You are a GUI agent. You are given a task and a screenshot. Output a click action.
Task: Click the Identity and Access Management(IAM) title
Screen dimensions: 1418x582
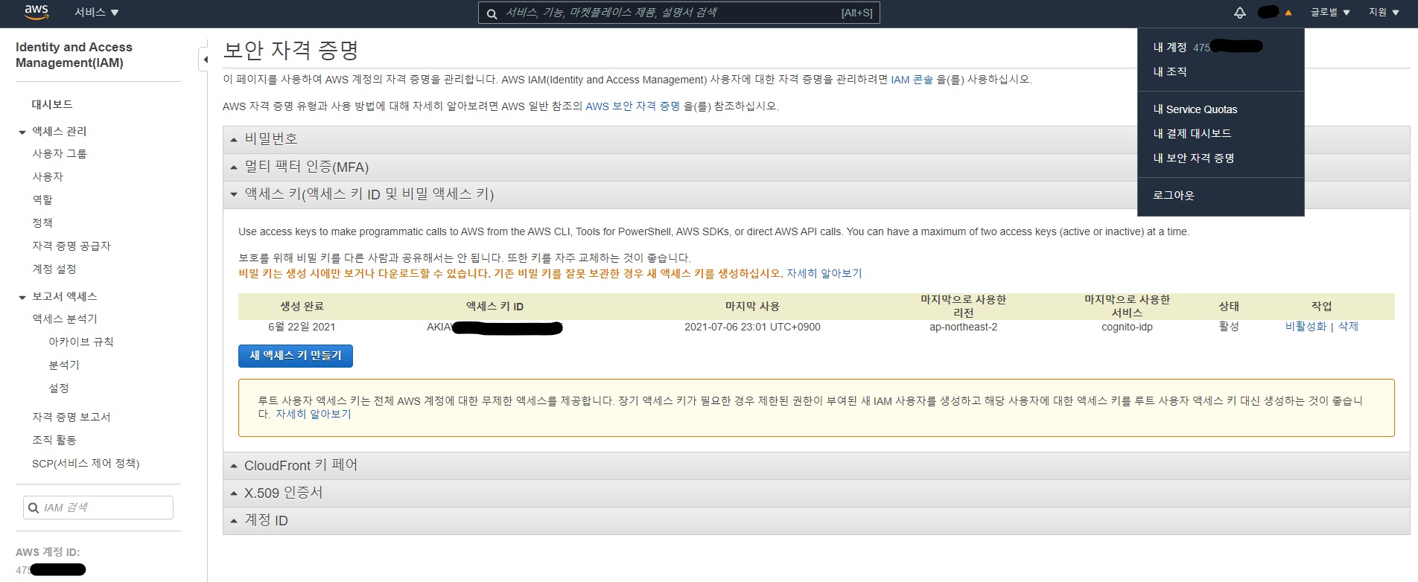[x=74, y=55]
